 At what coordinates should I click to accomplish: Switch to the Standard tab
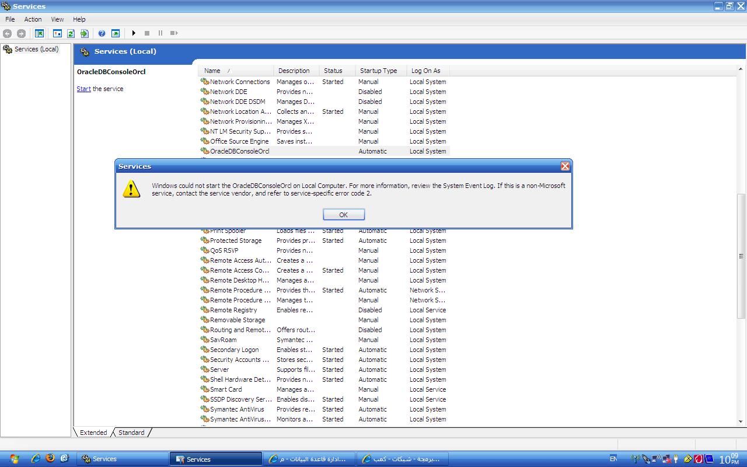131,433
